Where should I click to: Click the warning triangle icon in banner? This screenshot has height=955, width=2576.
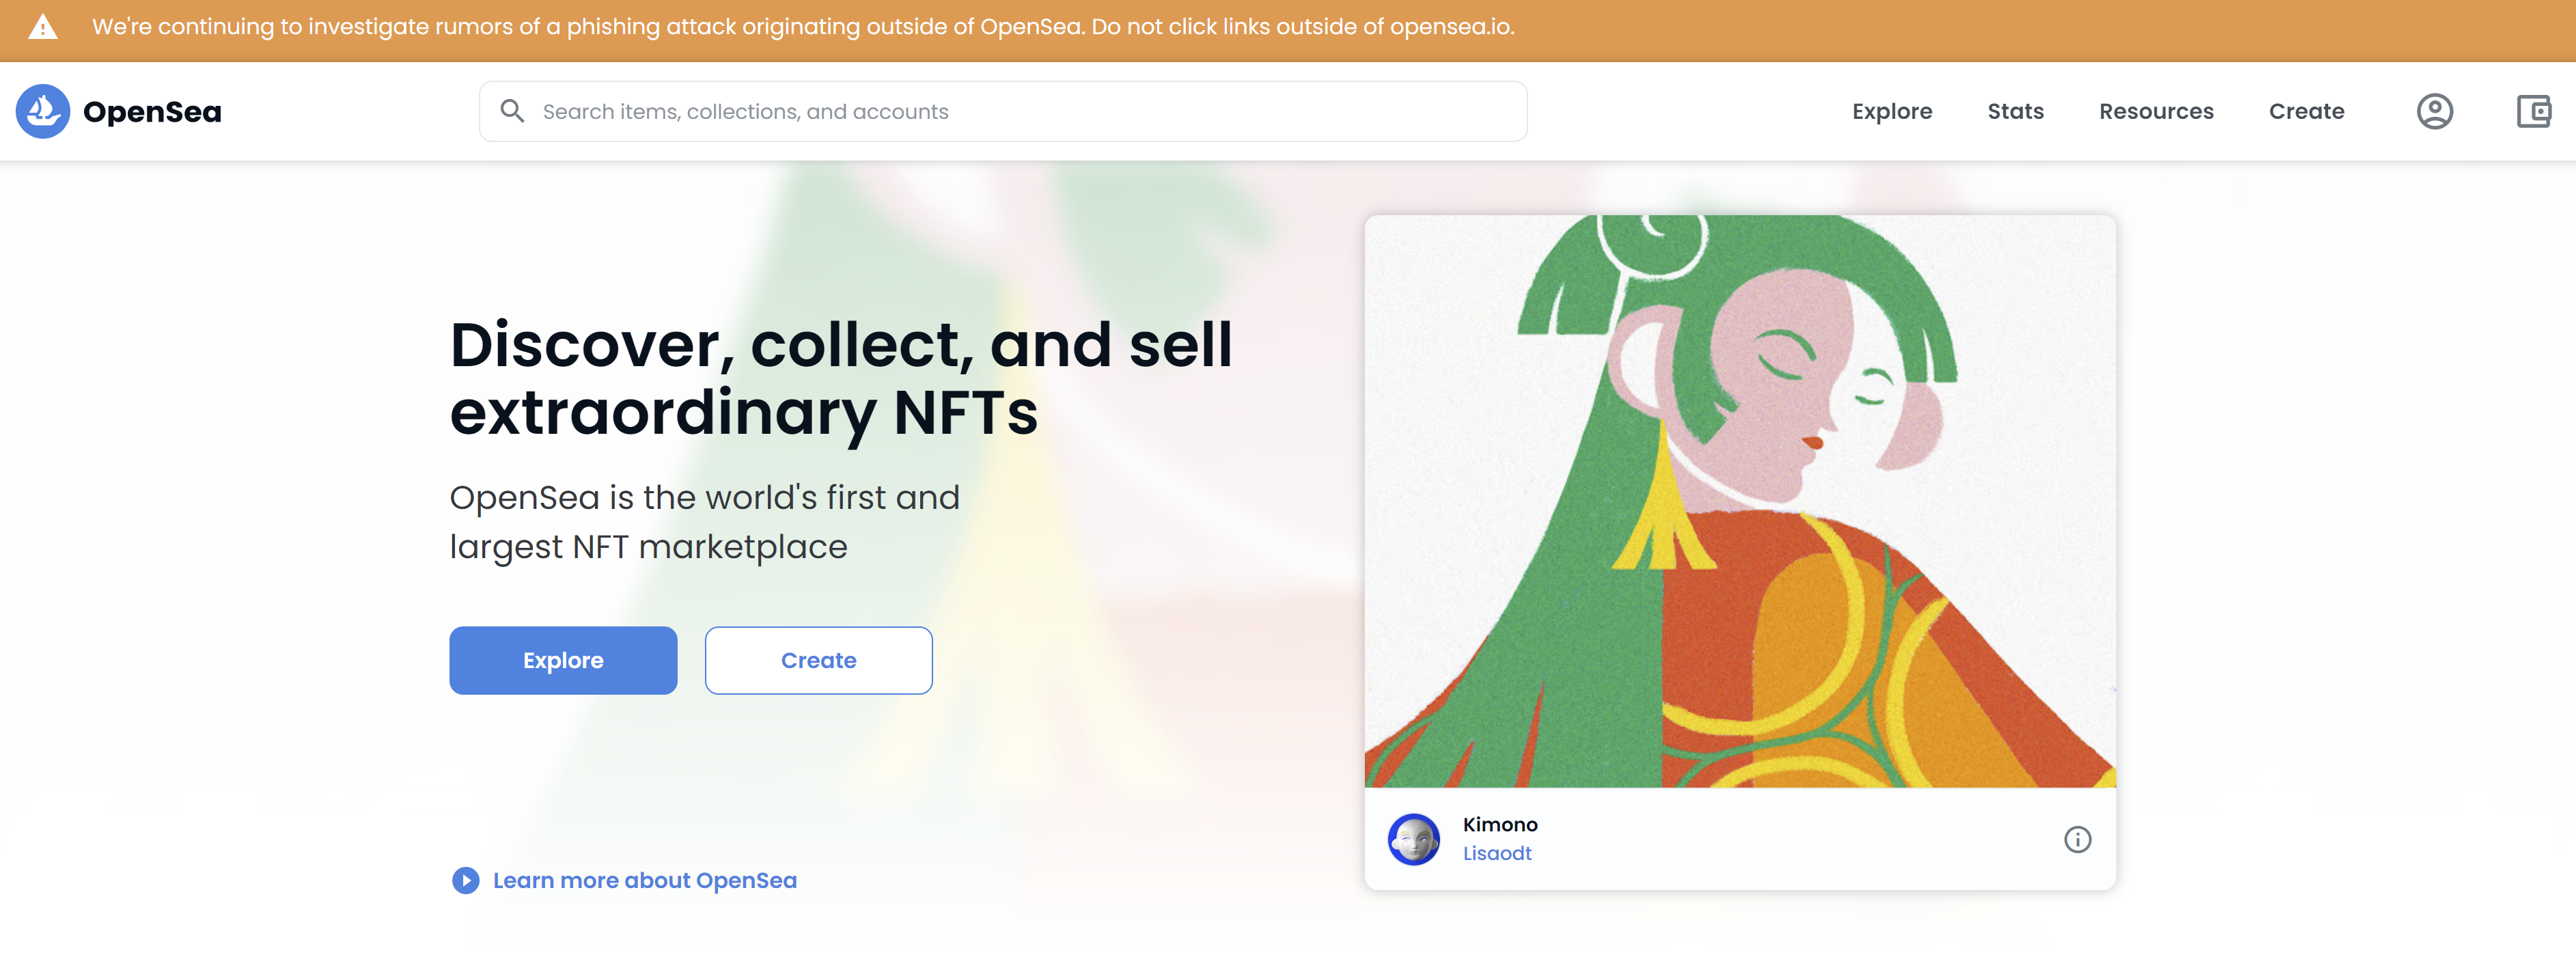point(43,27)
